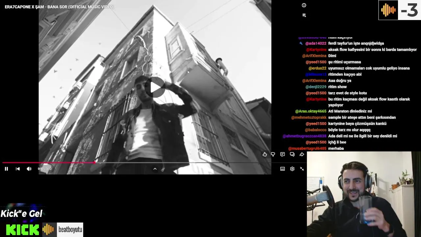This screenshot has width=421, height=237.
Task: Go to previous video in player
Action: [x=18, y=169]
